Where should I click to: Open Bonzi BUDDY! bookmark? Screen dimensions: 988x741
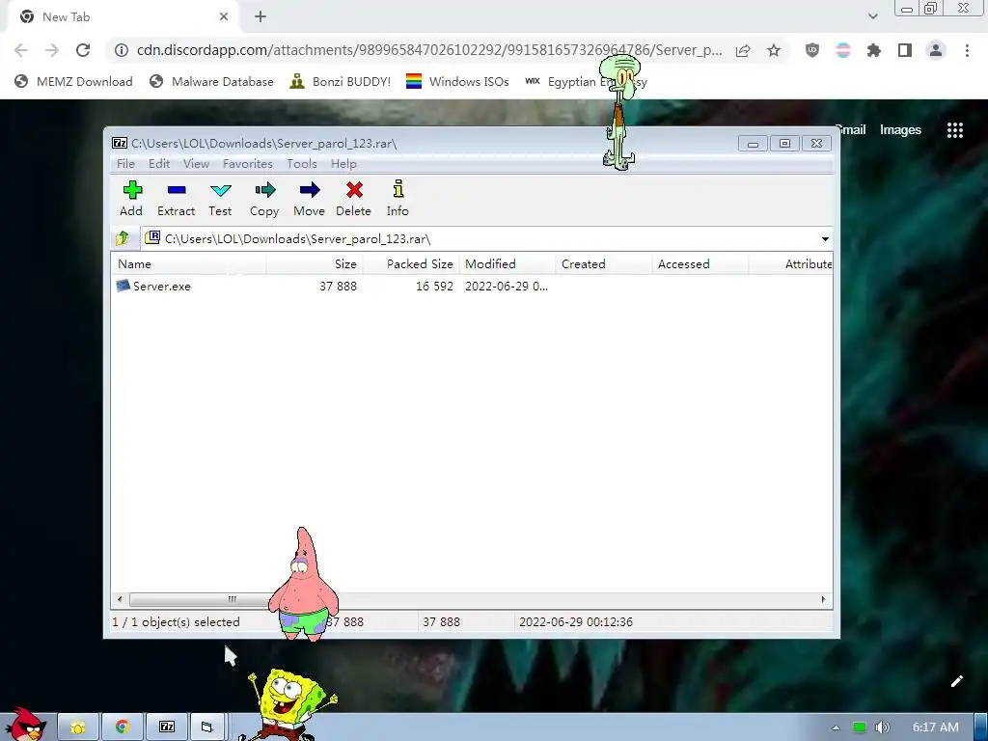(x=341, y=81)
